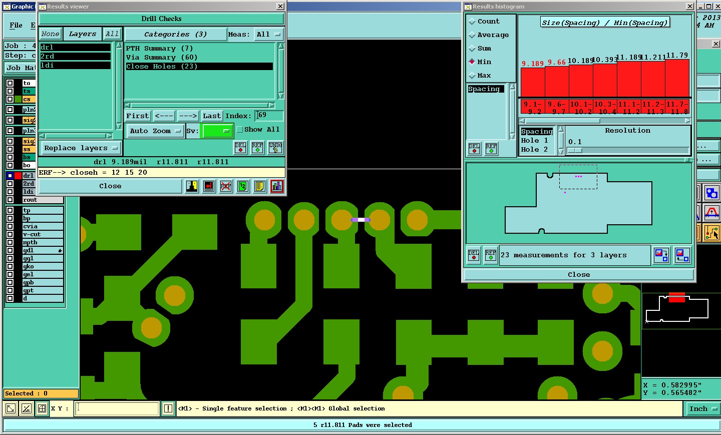Click Close button in Results viewer
This screenshot has width=721, height=435.
click(x=110, y=186)
